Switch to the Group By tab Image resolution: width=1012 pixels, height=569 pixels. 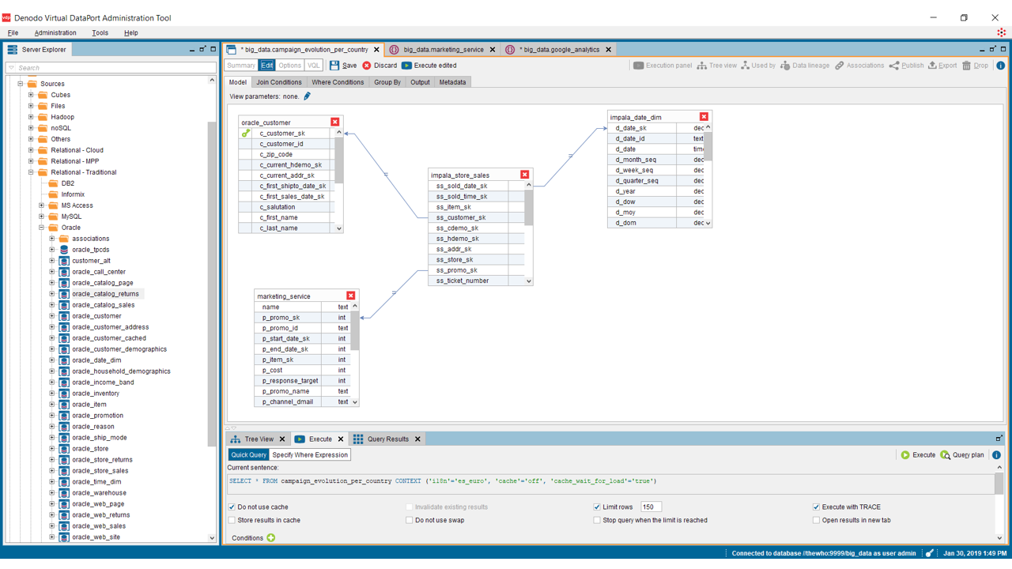[387, 82]
